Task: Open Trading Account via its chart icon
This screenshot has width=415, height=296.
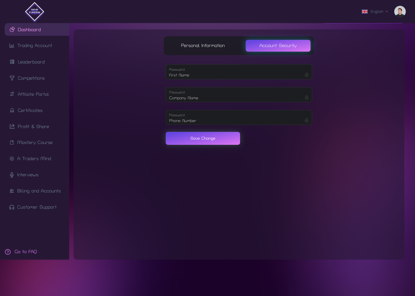Action: point(12,45)
